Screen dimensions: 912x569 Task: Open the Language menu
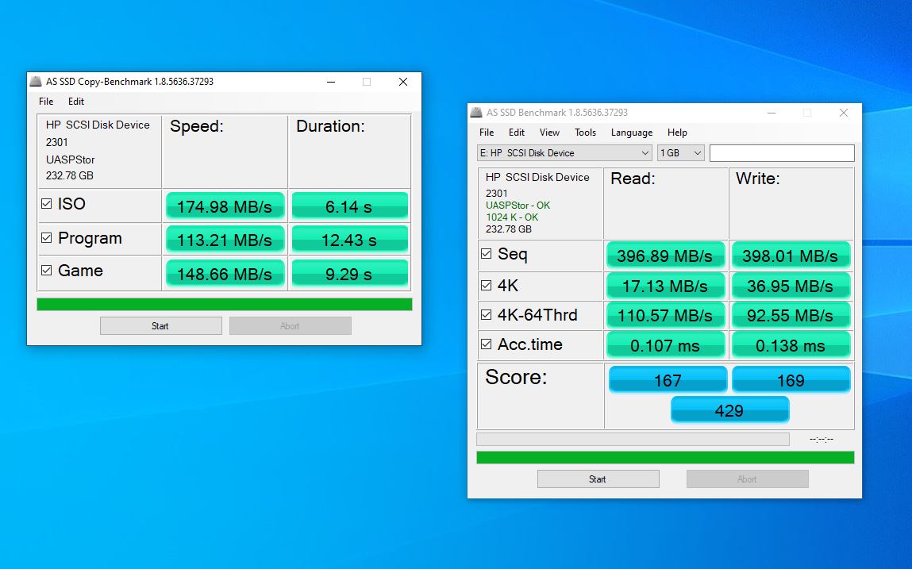(x=632, y=133)
